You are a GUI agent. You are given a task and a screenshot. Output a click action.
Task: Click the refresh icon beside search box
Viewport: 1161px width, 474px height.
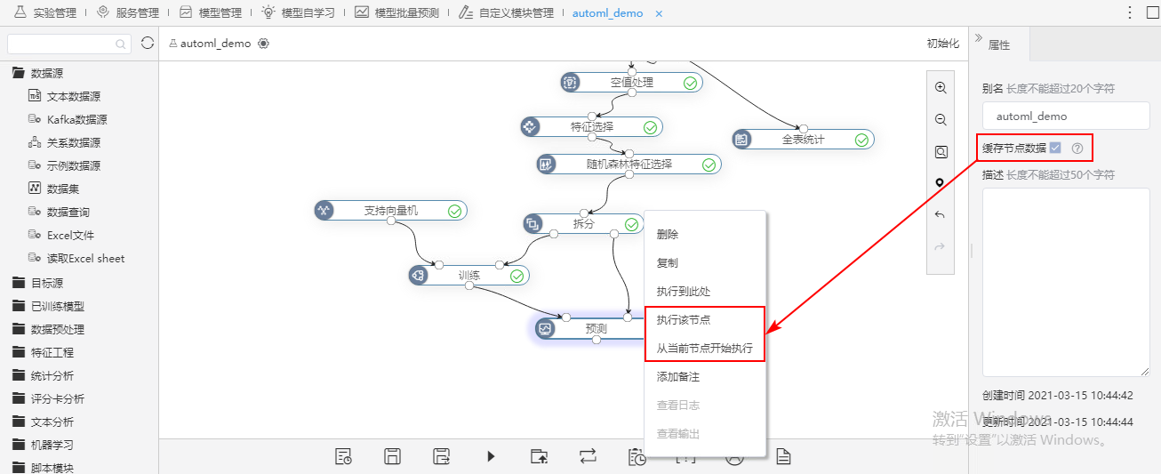pyautogui.click(x=148, y=43)
